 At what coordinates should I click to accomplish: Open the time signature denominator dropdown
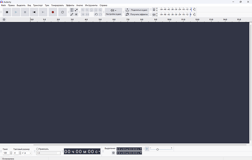28,153
